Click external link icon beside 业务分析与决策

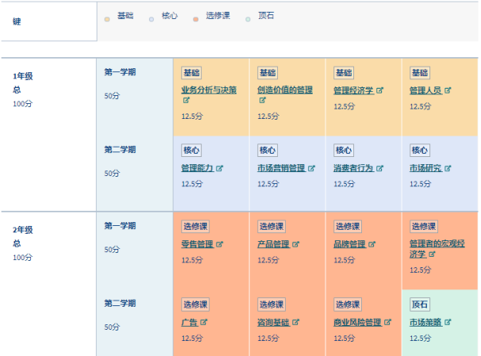point(187,101)
